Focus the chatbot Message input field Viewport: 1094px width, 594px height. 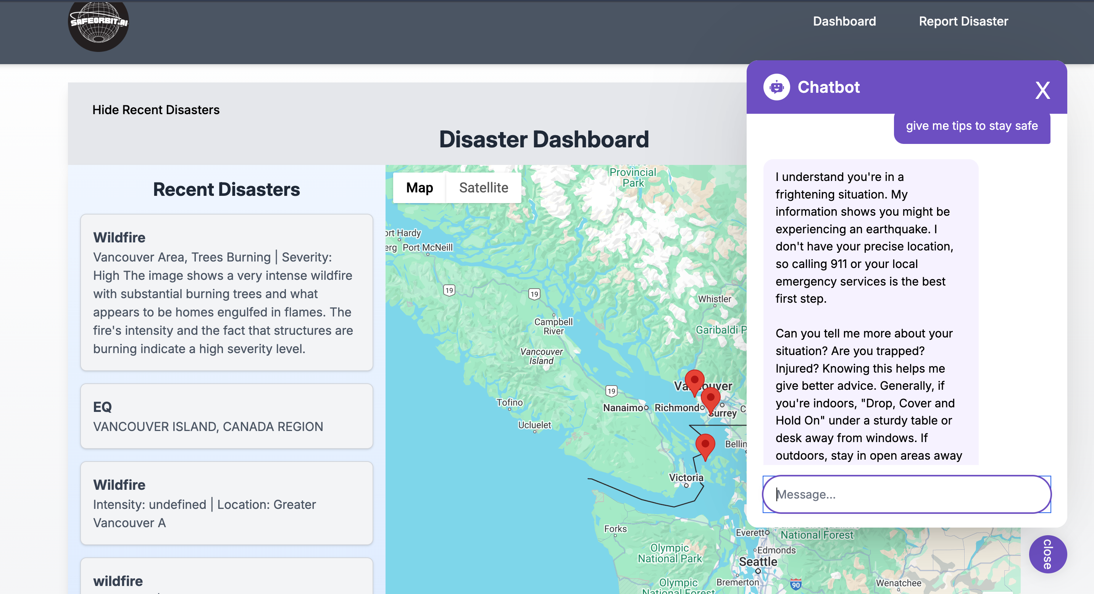click(906, 494)
